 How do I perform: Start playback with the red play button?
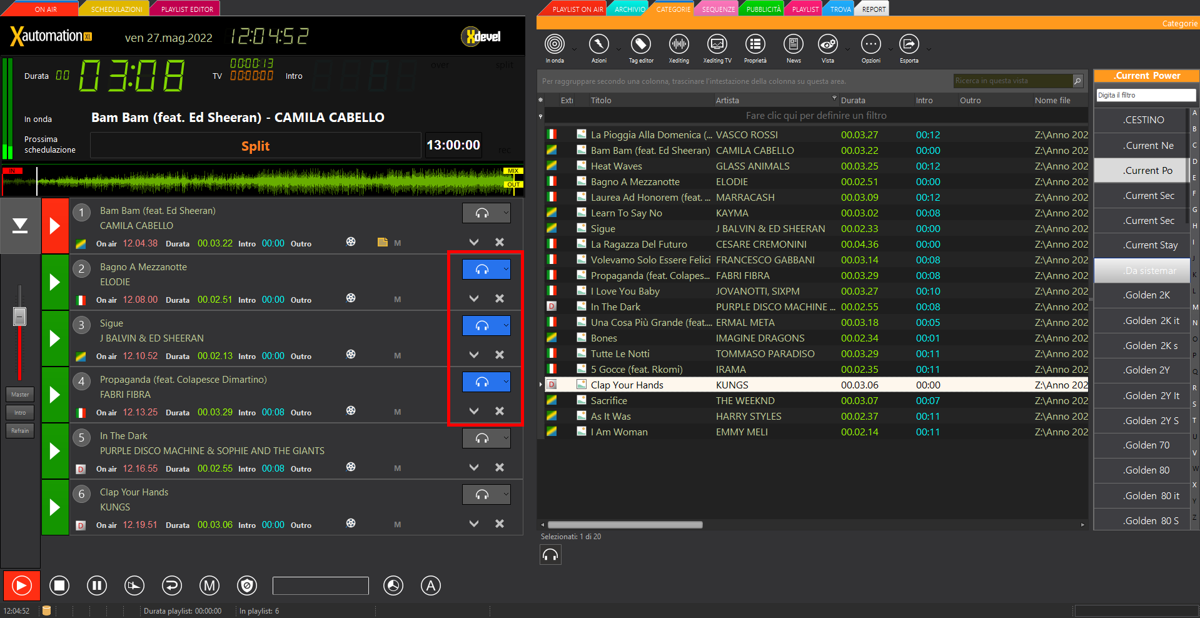point(21,585)
